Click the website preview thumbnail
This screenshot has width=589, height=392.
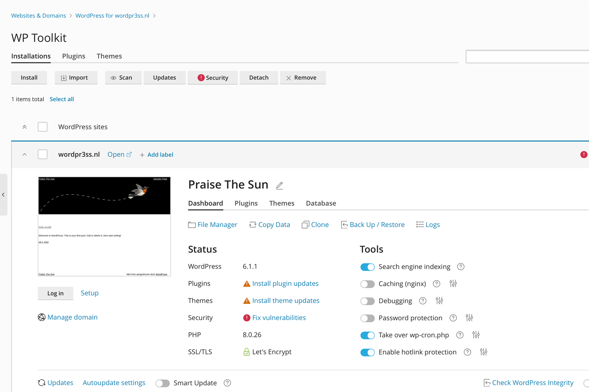point(104,226)
